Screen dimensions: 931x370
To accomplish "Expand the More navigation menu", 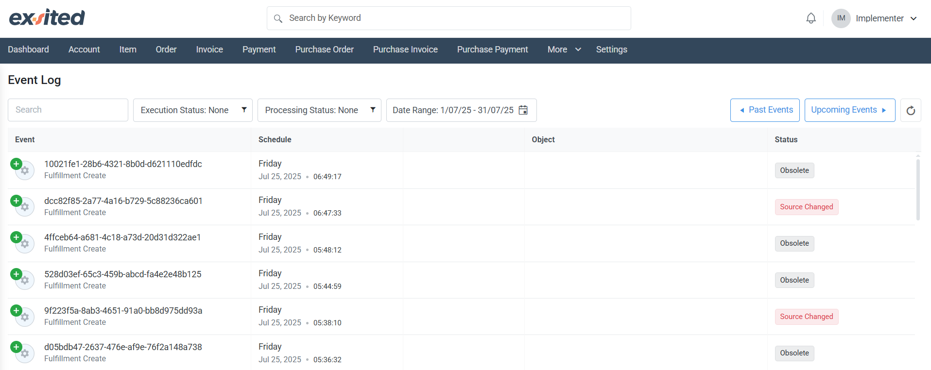I will click(x=564, y=50).
